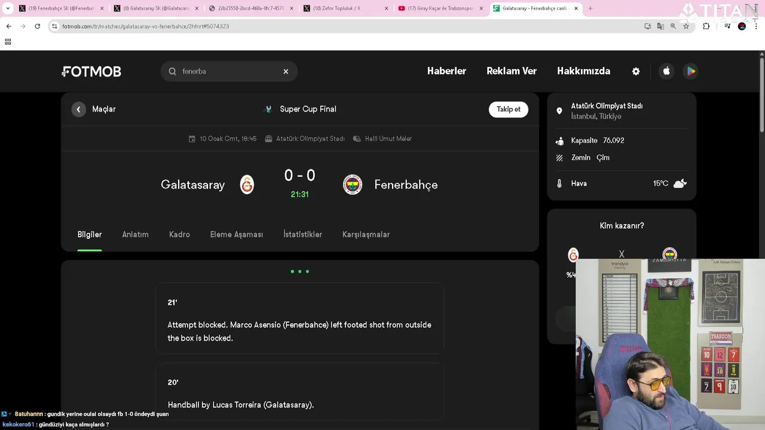Click the Google Play icon

click(x=691, y=71)
